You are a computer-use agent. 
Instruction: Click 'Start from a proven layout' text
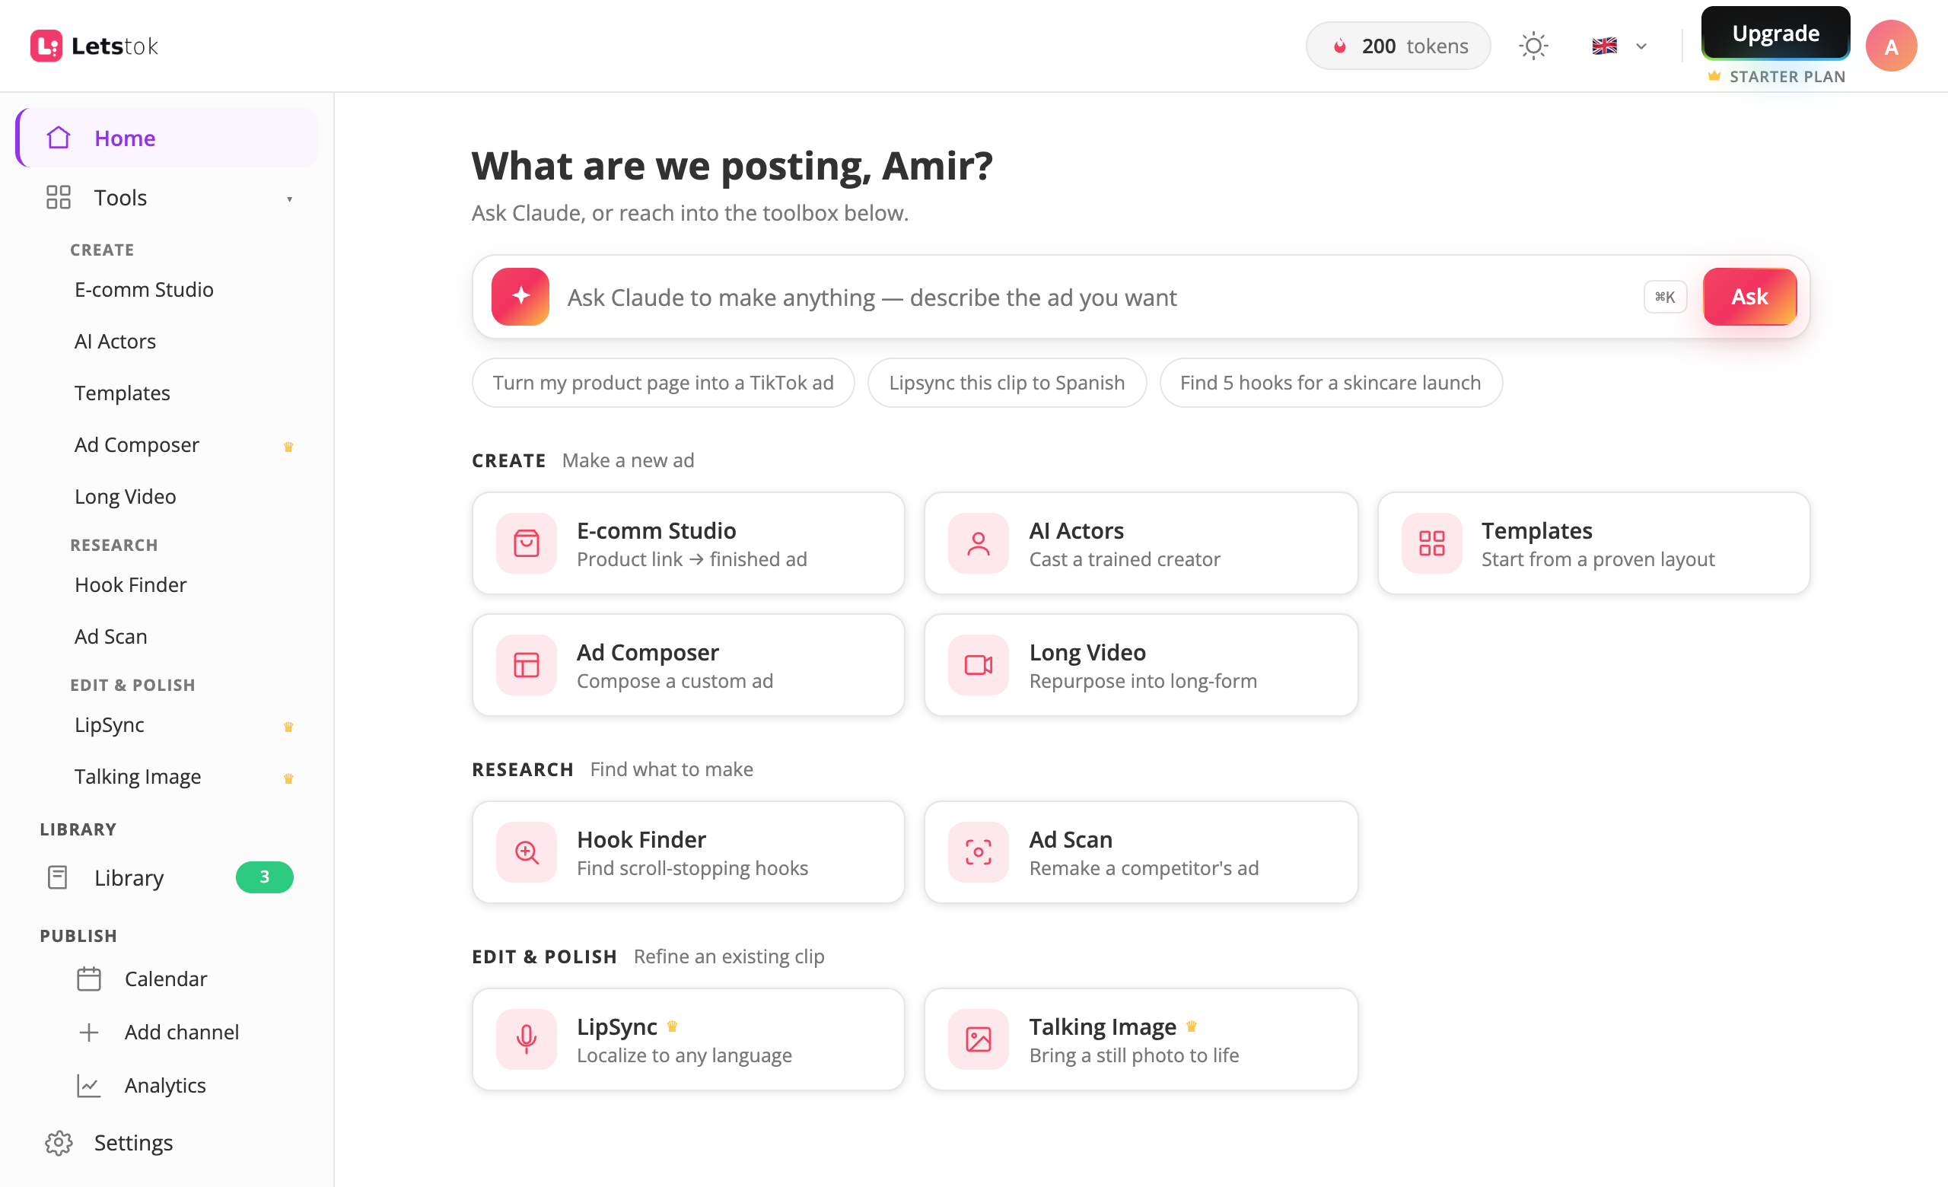click(x=1597, y=558)
